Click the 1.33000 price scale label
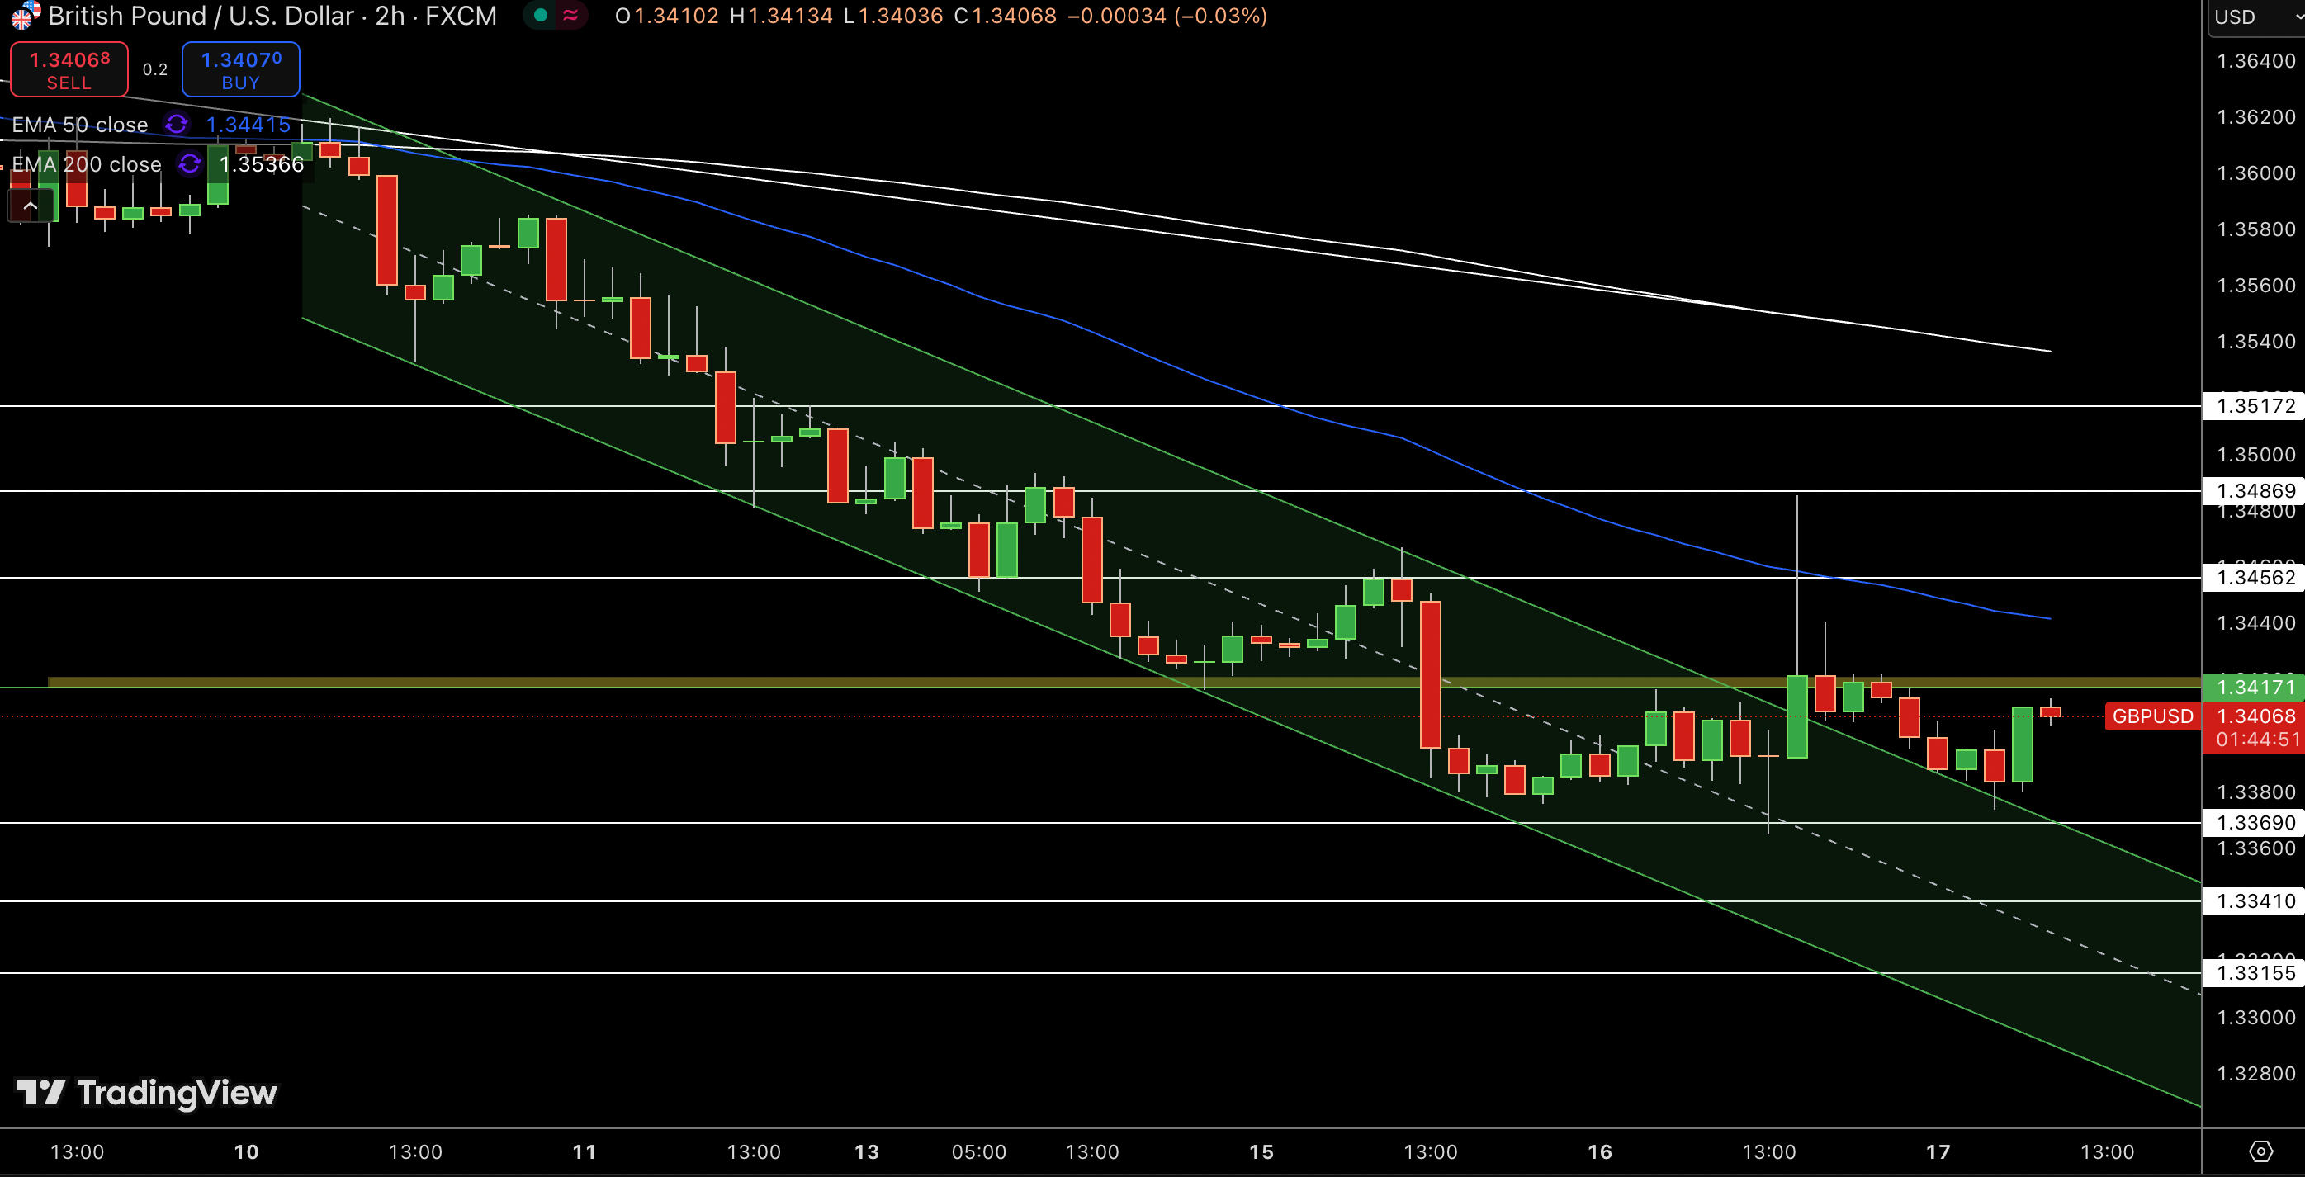Viewport: 2305px width, 1177px height. (x=2255, y=1017)
